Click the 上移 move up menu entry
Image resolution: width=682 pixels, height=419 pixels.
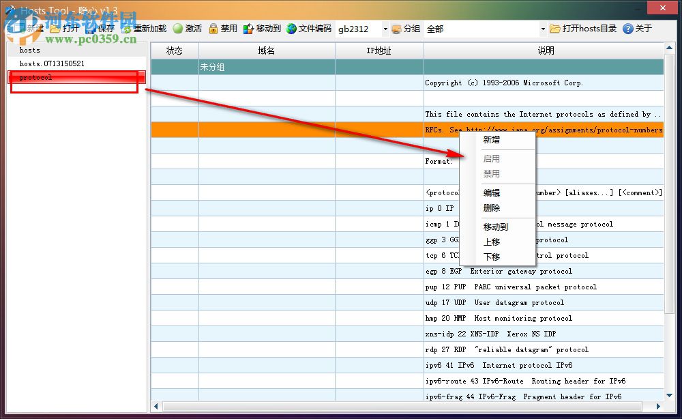point(491,242)
